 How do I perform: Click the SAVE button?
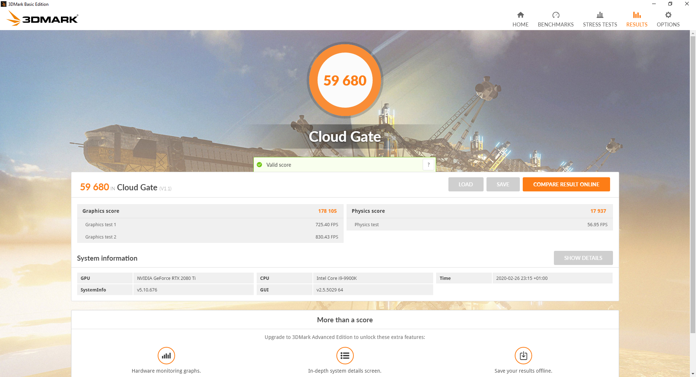point(503,184)
